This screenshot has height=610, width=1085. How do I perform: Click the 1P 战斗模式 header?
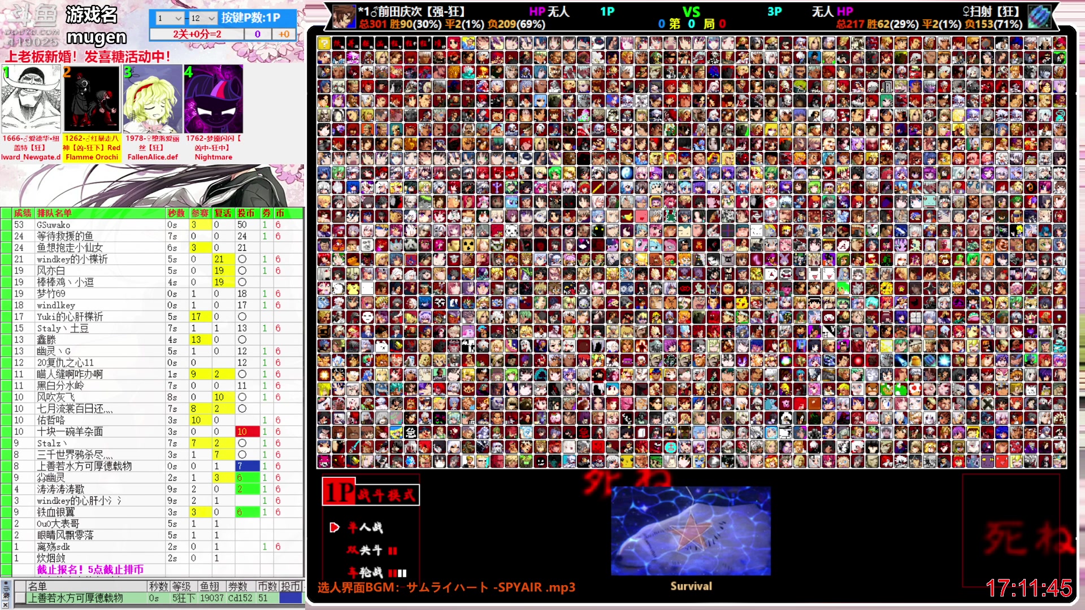click(x=371, y=492)
